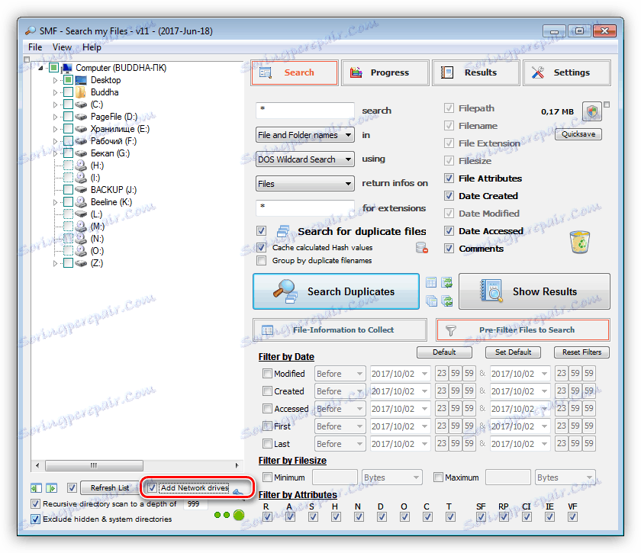
Task: Click the Show Results button
Action: 534,291
